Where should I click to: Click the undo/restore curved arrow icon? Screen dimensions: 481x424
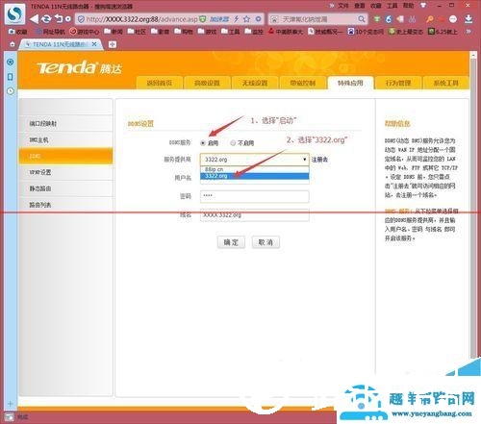[x=59, y=18]
